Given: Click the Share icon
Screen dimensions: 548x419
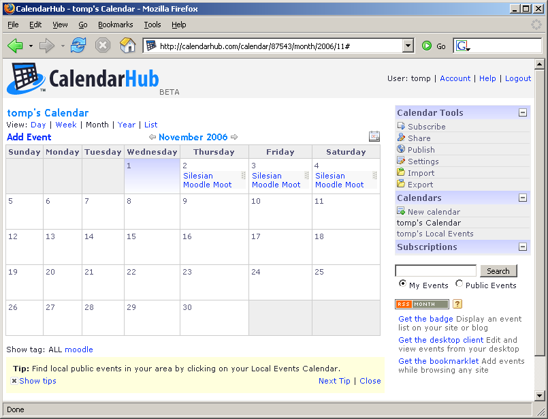Looking at the screenshot, I should (401, 138).
